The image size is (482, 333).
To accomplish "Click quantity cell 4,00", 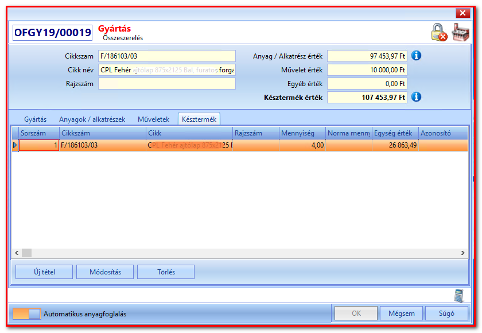I will tap(302, 145).
